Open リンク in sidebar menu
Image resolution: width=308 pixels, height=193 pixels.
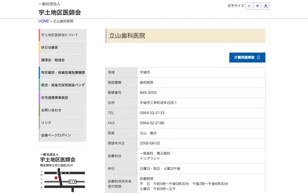(63, 123)
